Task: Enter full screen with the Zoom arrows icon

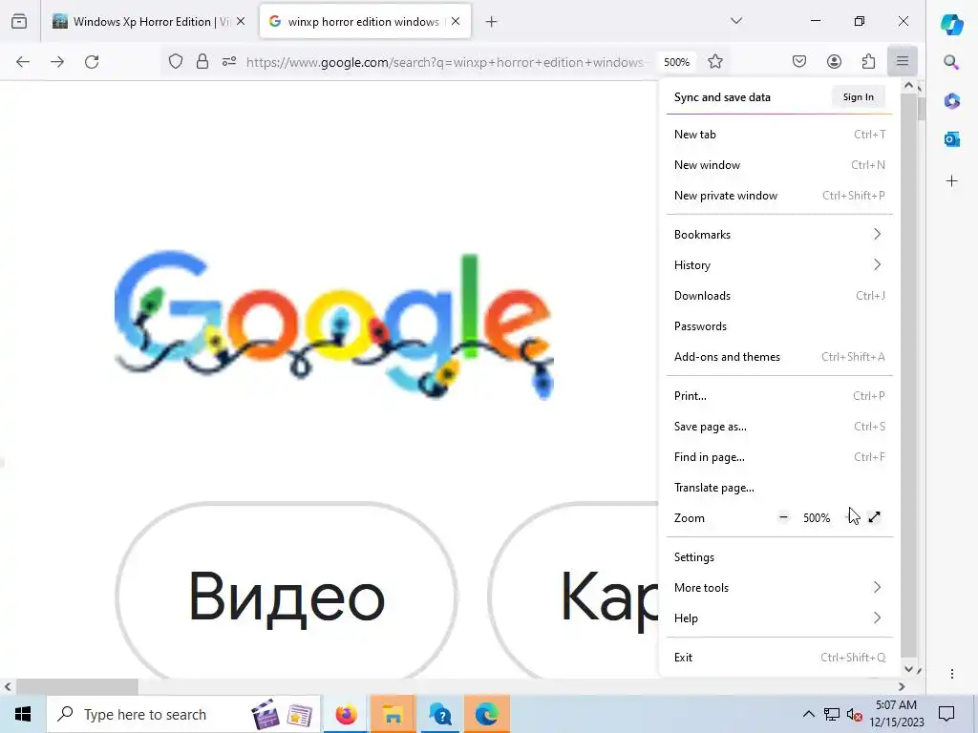Action: (875, 517)
